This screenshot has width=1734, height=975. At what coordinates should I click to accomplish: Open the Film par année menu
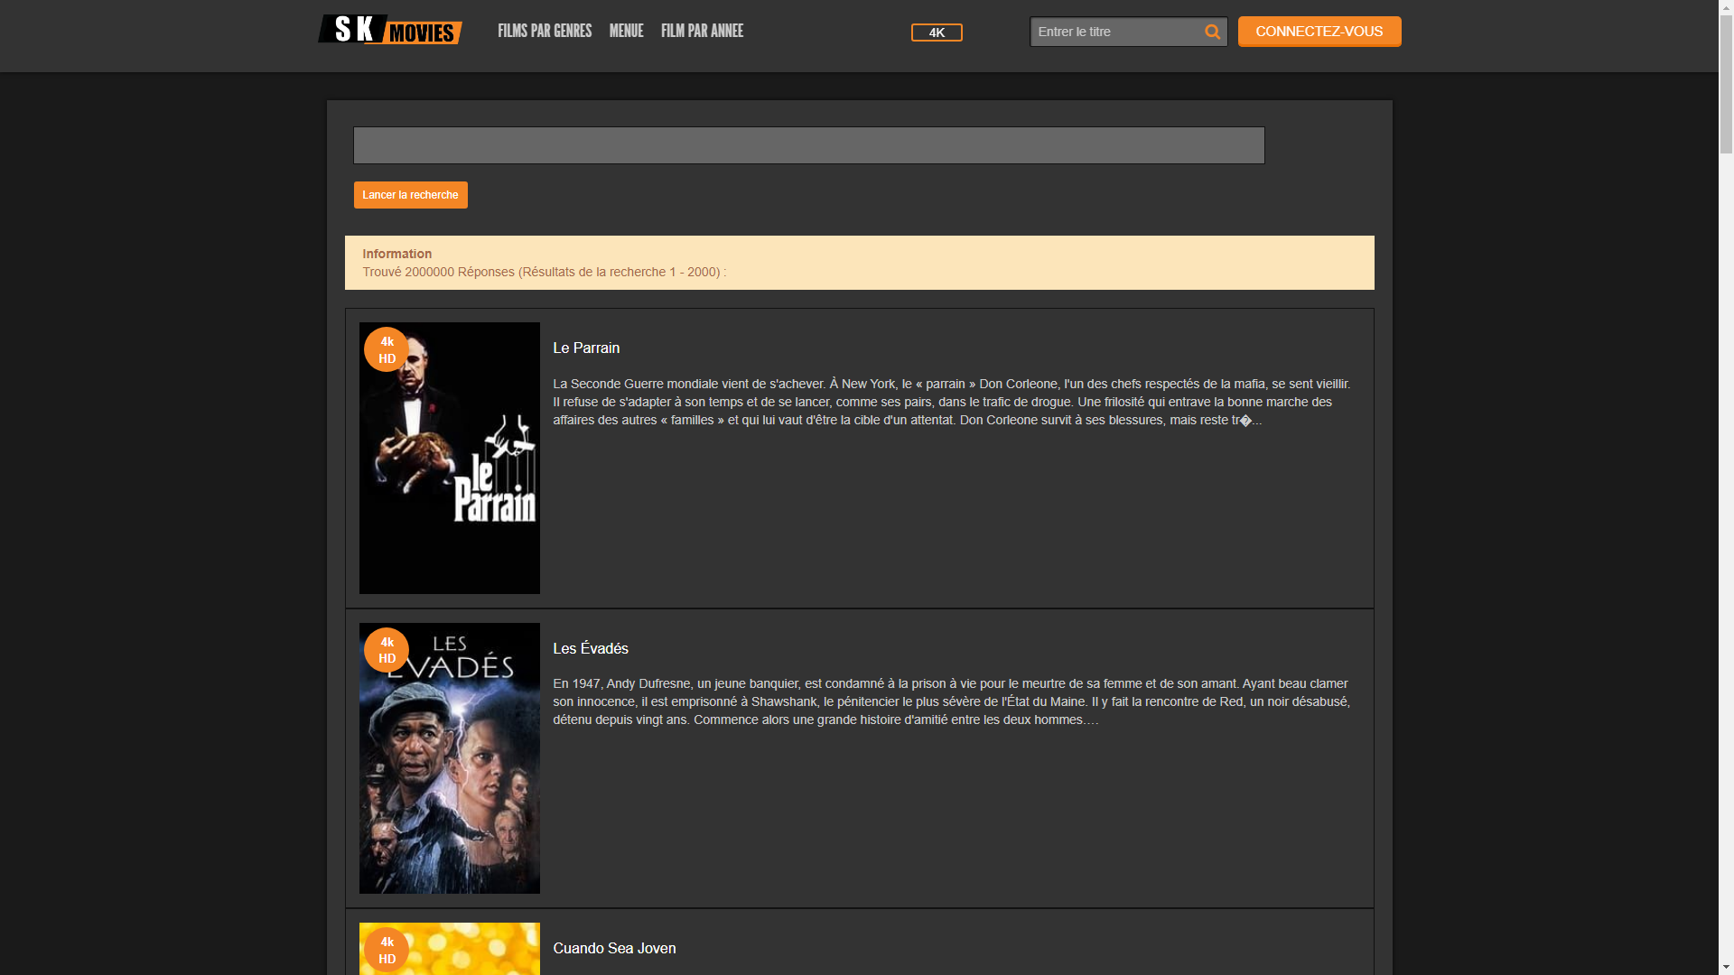tap(702, 32)
